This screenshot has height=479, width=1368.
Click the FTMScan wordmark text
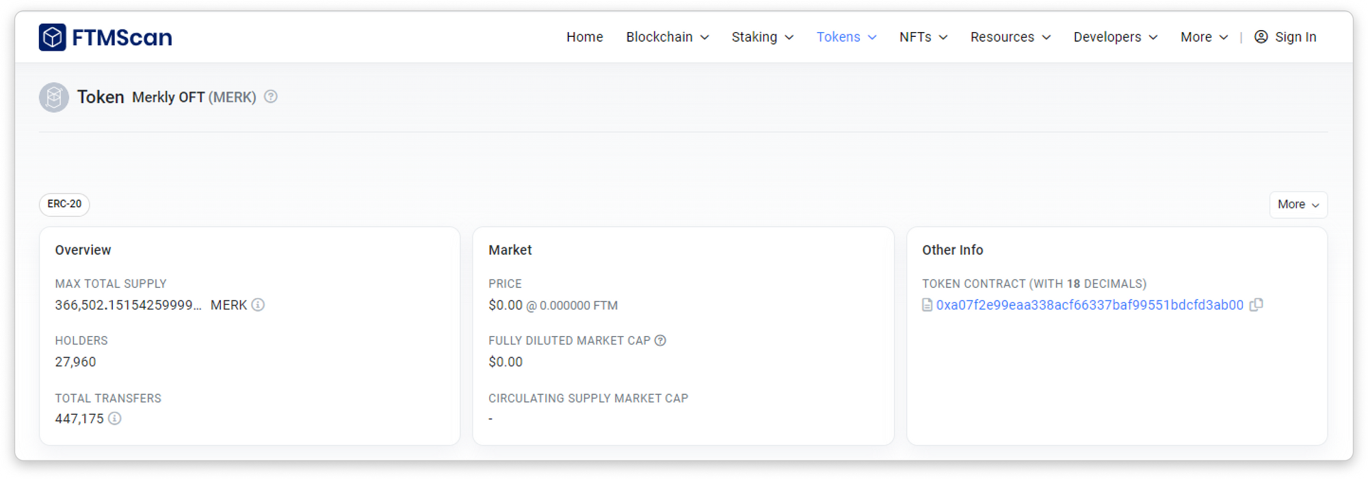click(122, 38)
